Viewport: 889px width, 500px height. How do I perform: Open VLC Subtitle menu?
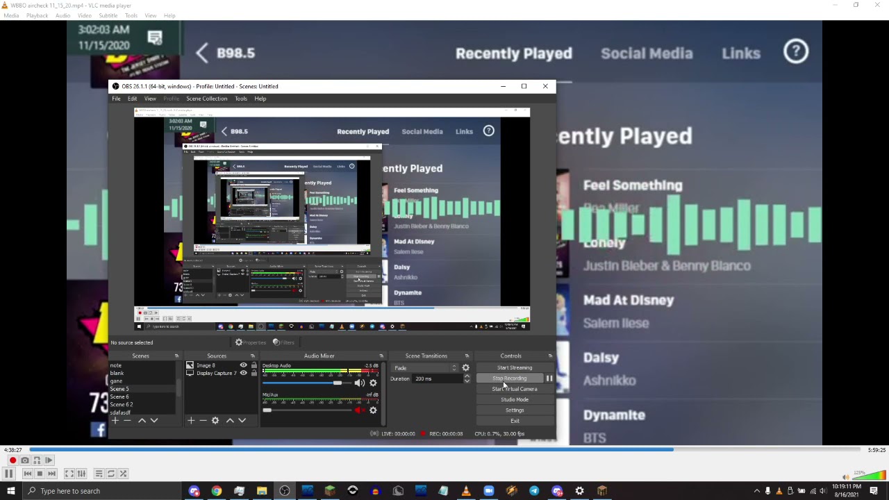pyautogui.click(x=108, y=15)
